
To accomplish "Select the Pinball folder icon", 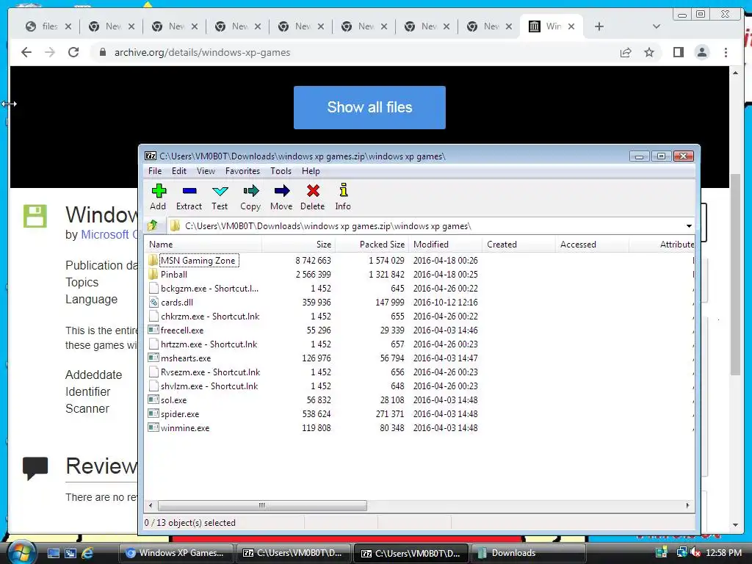I will point(153,275).
